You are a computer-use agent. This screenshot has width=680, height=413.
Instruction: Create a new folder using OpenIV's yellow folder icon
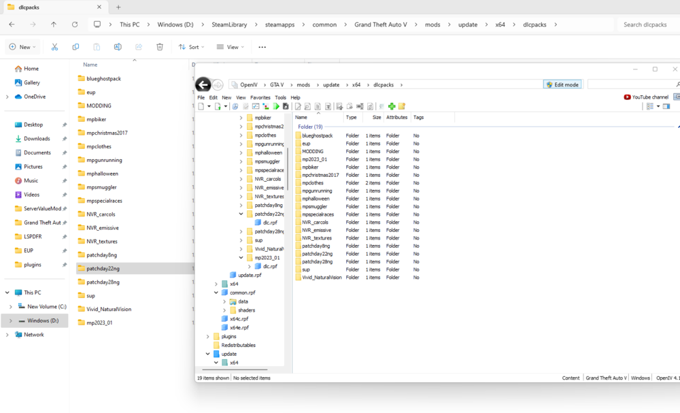tap(401, 106)
